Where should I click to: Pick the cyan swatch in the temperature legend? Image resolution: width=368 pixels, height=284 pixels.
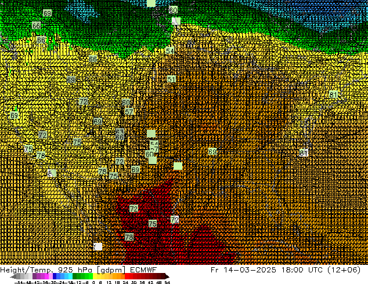(x=70, y=276)
